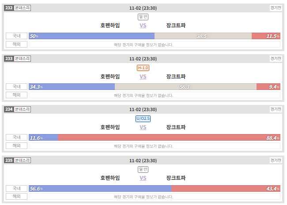Click the 56.3% draw bar segment
Screen dimensions: 287x205
pos(185,87)
